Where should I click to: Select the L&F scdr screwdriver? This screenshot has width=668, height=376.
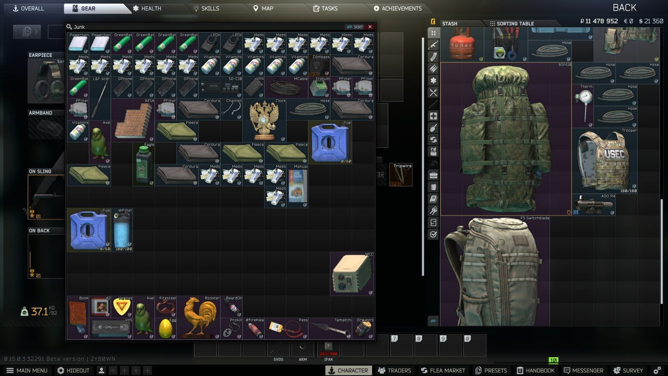[100, 98]
